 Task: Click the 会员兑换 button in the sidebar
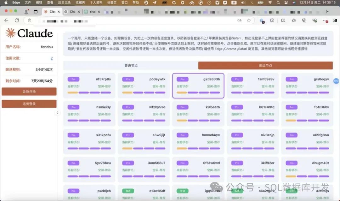coord(29,91)
